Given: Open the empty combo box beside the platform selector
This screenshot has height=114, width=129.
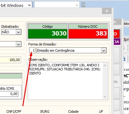Looking at the screenshot, I should point(57,5).
